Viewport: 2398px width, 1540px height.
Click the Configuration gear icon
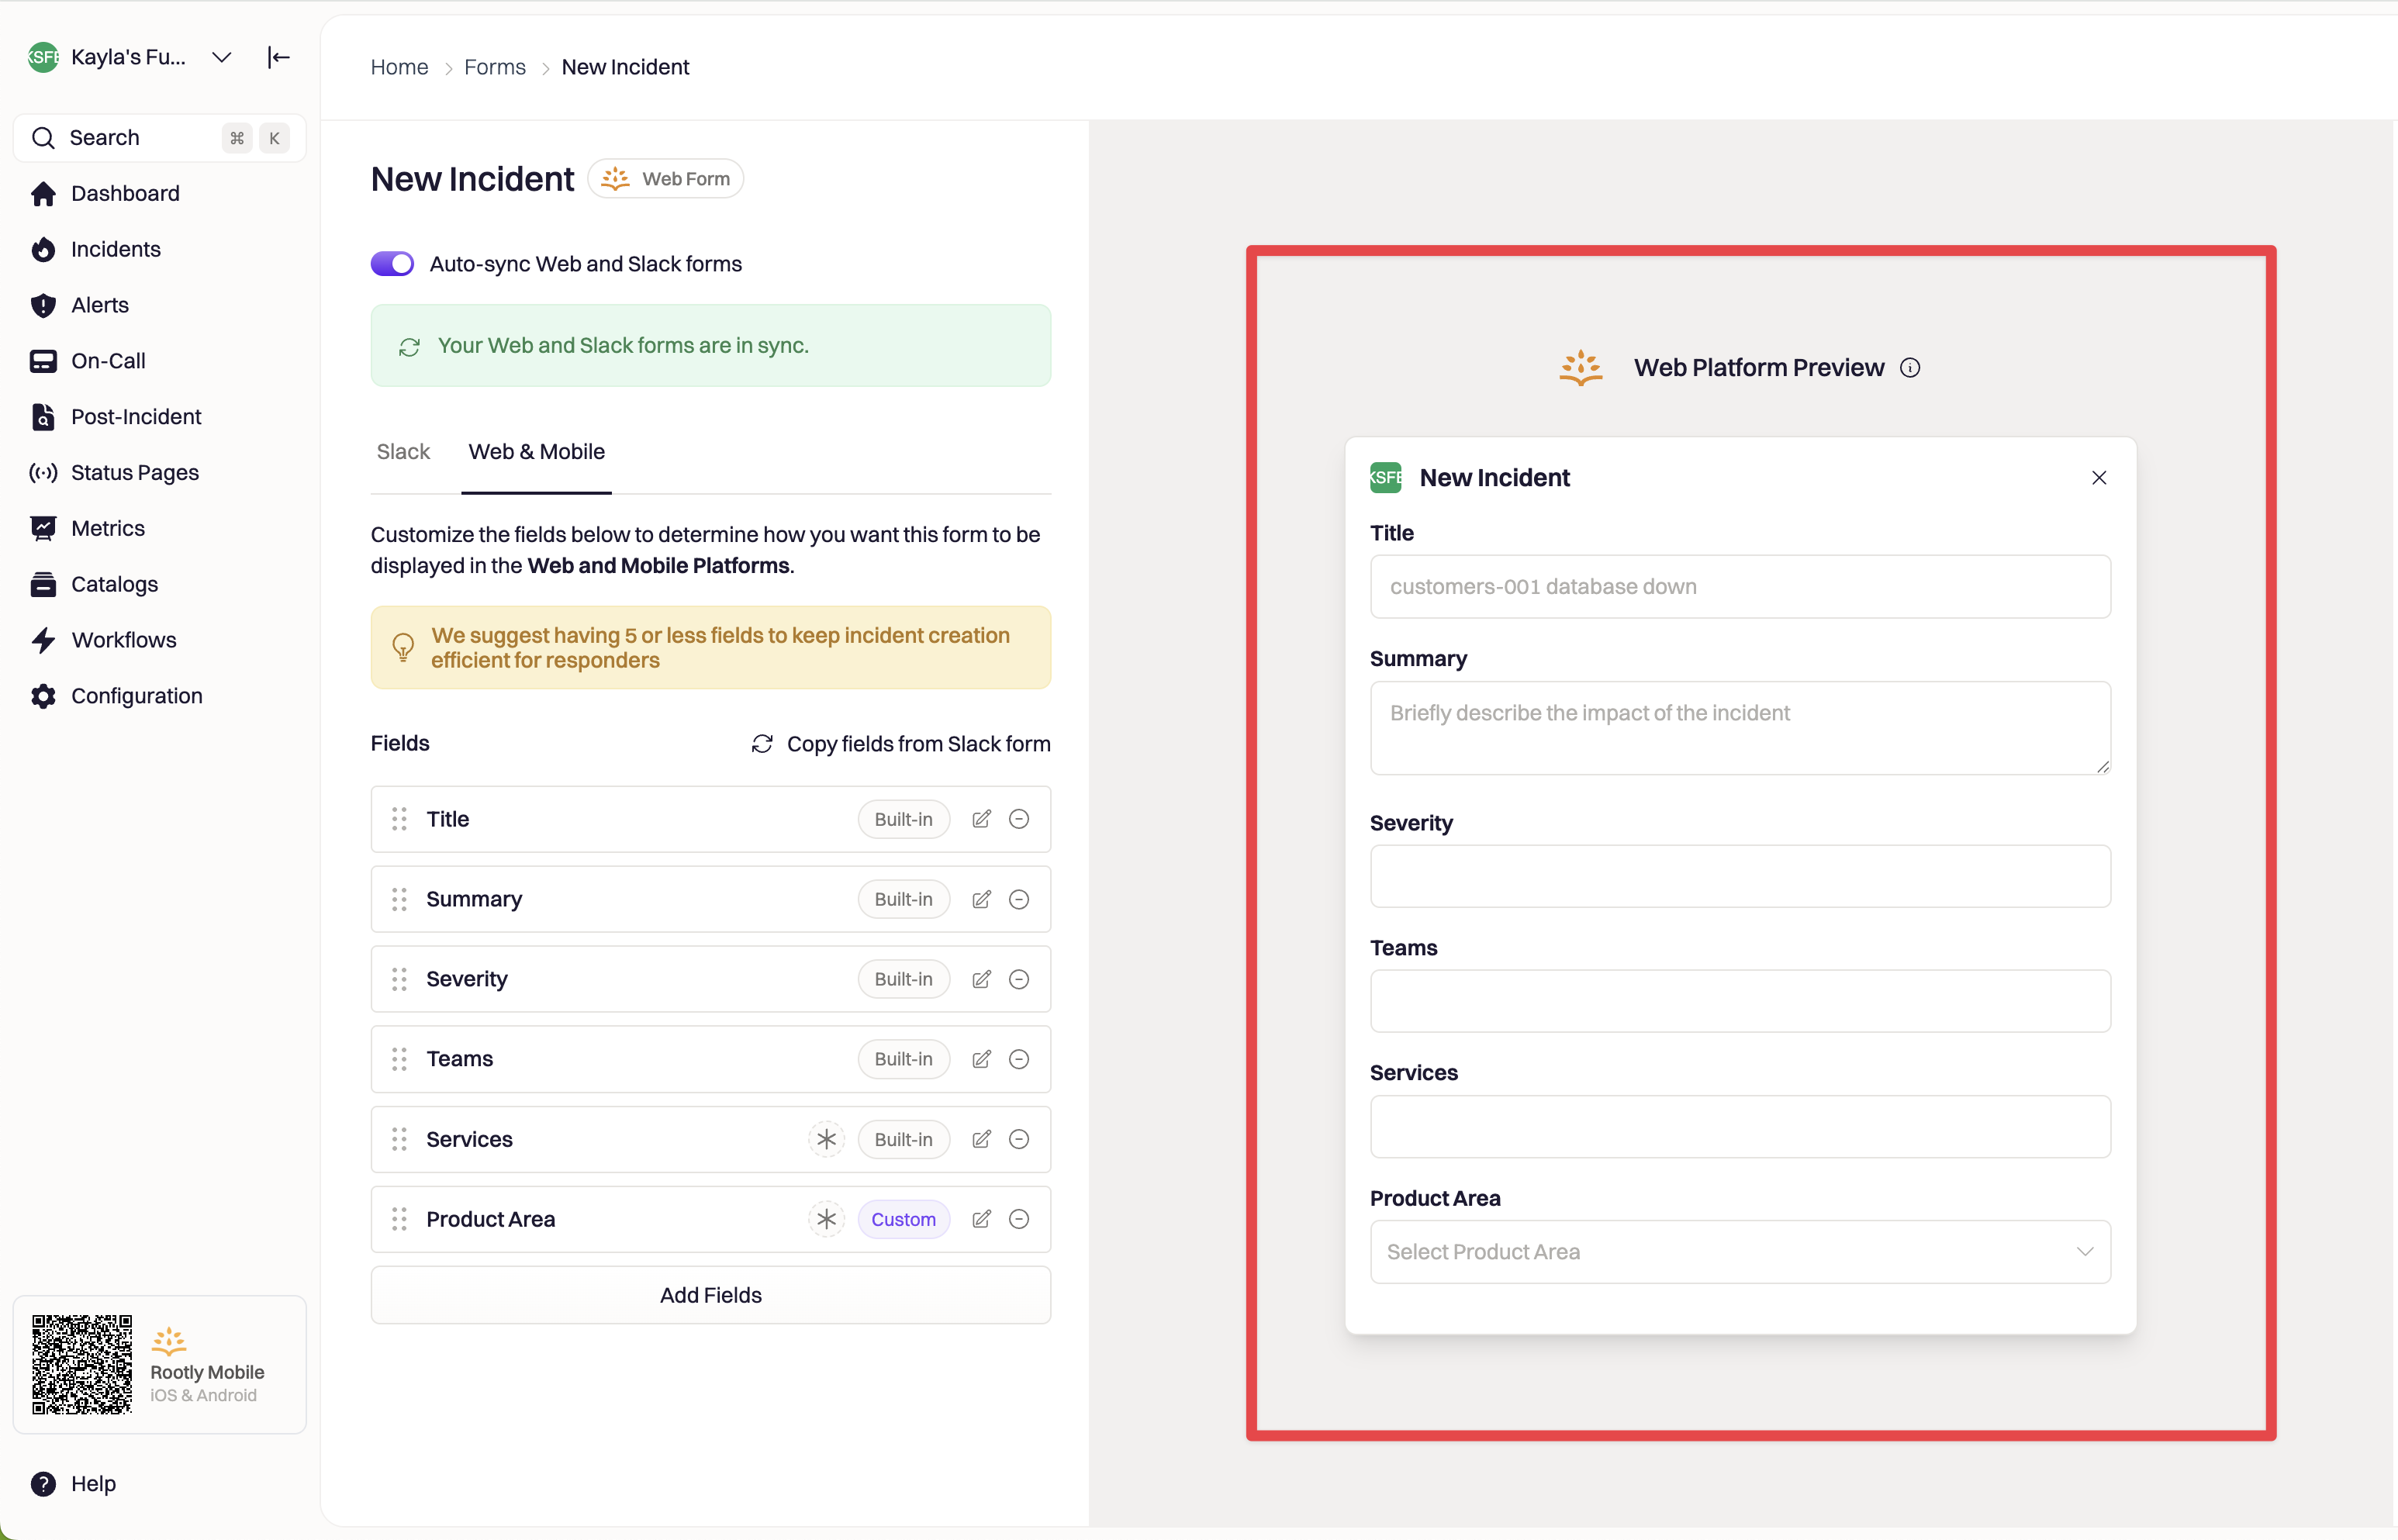point(43,697)
